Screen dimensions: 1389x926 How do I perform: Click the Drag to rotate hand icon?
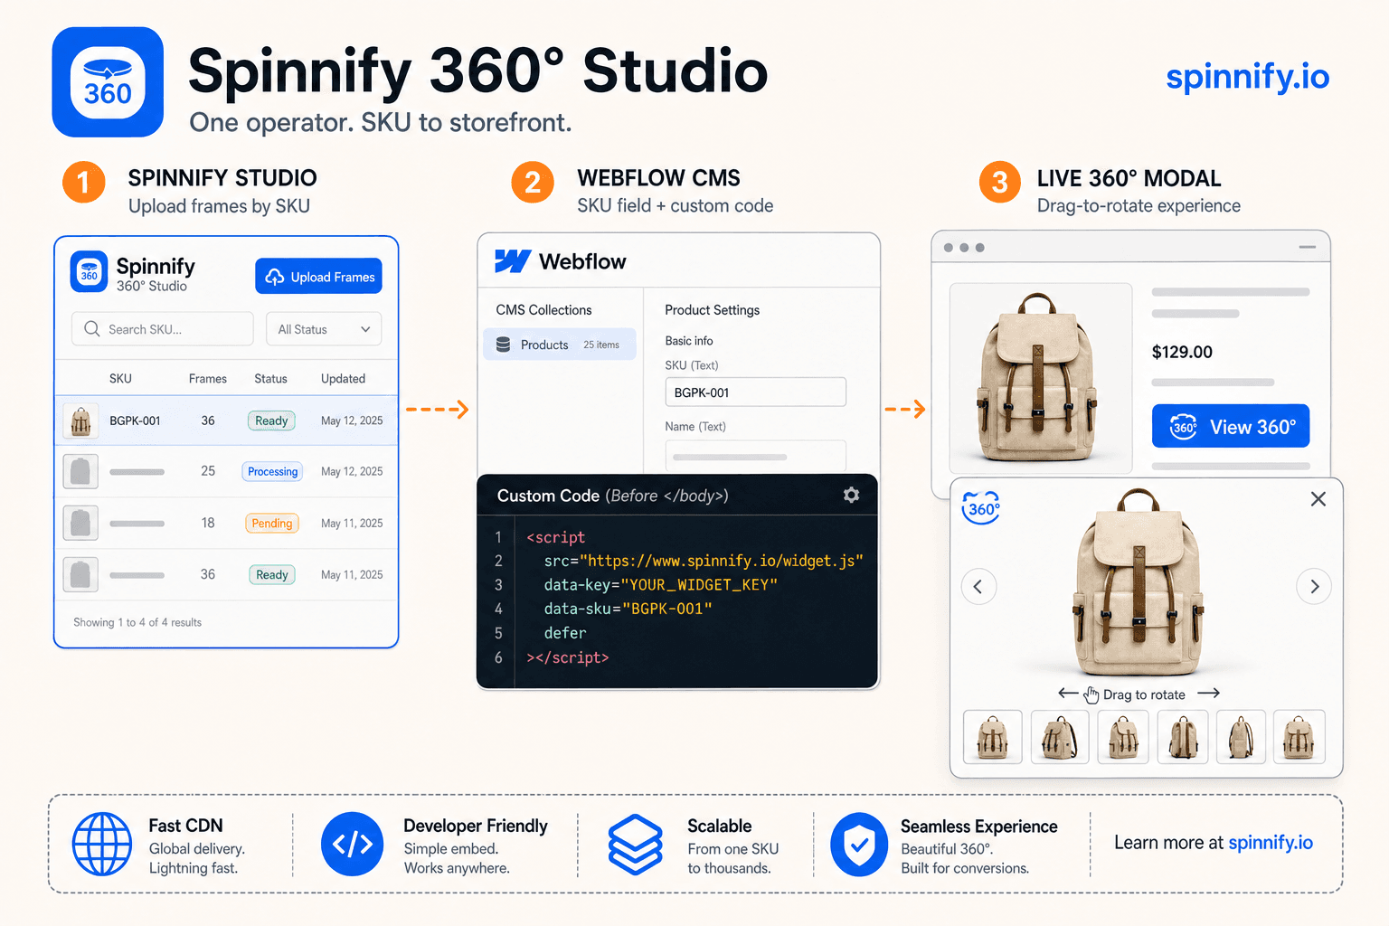[1091, 694]
